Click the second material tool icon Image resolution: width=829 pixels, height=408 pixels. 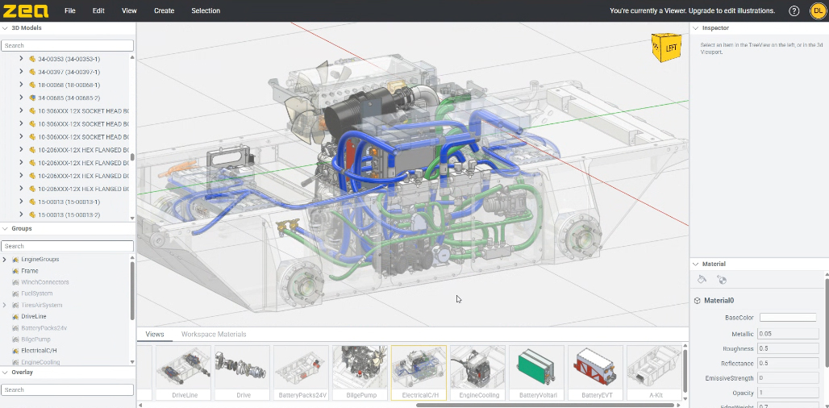[x=721, y=280]
